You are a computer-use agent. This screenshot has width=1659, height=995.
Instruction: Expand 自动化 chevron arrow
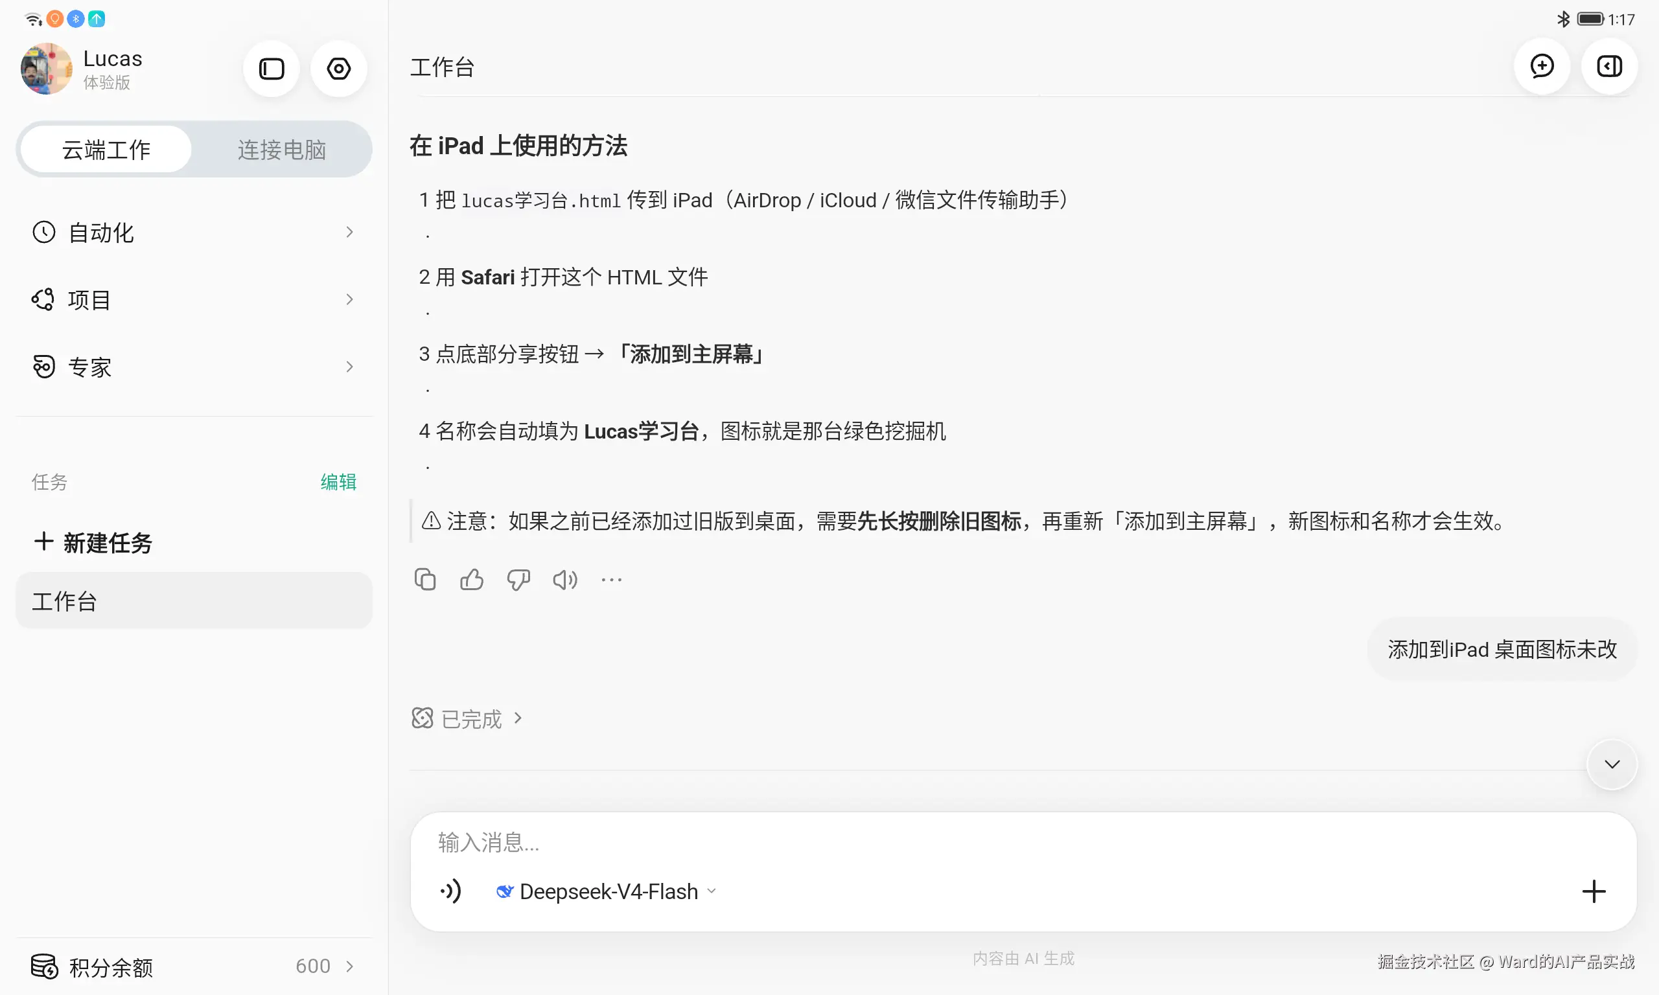pyautogui.click(x=349, y=232)
